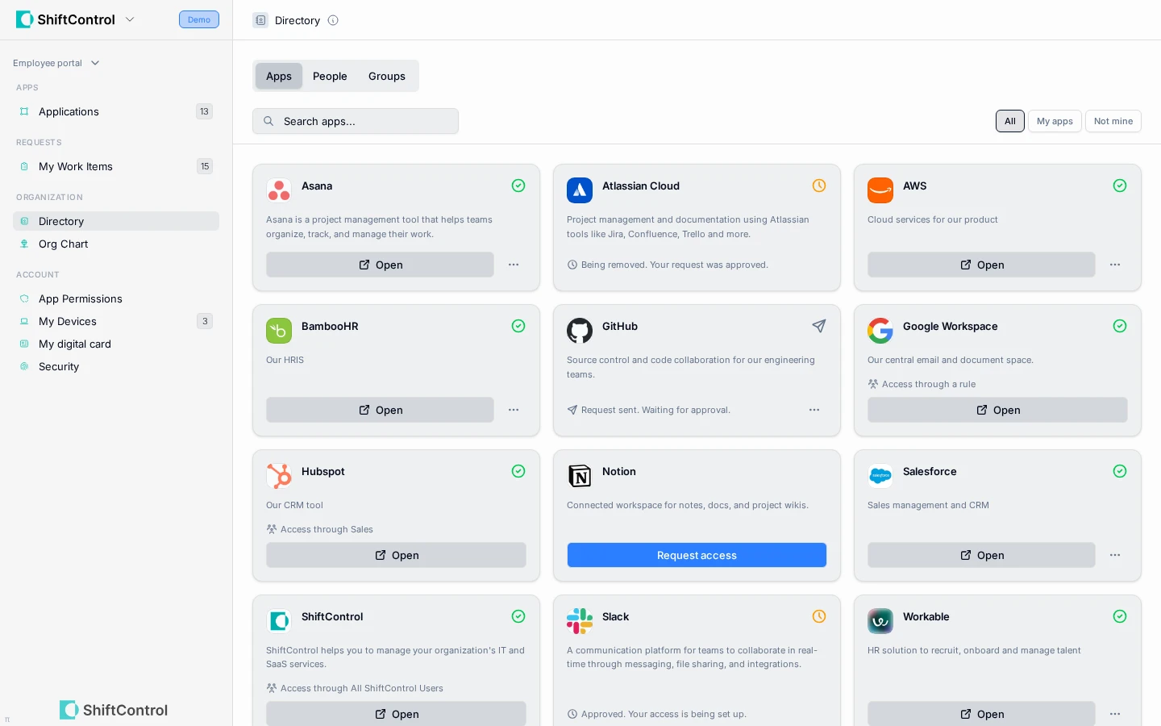Filter by Not mine
1161x726 pixels.
[1113, 121]
